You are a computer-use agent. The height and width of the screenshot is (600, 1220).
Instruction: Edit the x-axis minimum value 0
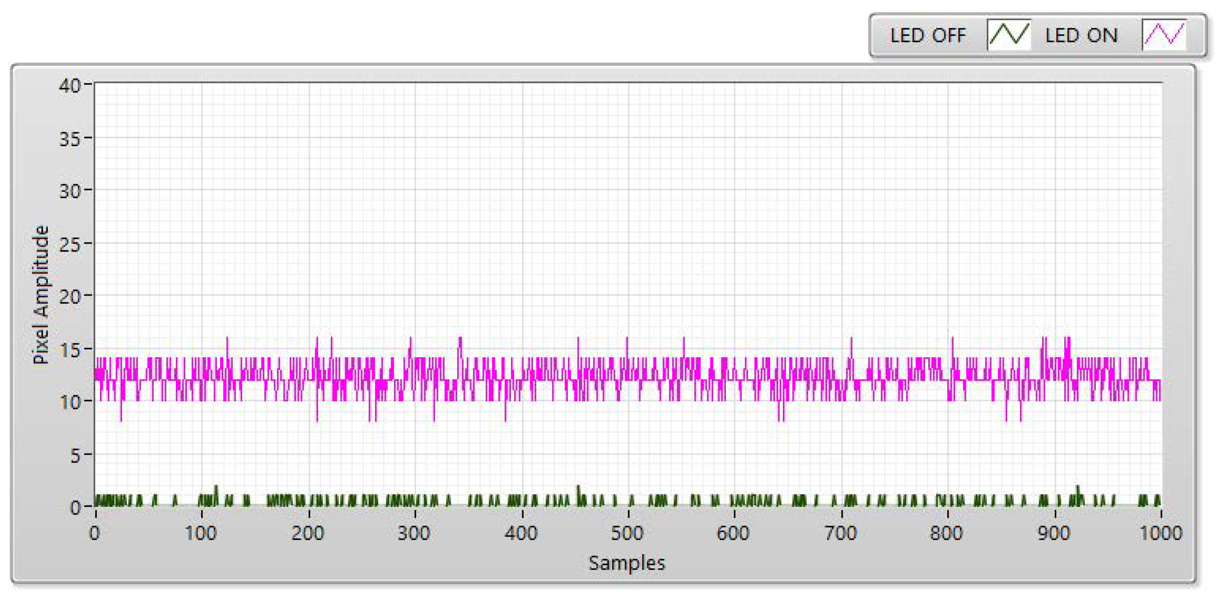95,533
